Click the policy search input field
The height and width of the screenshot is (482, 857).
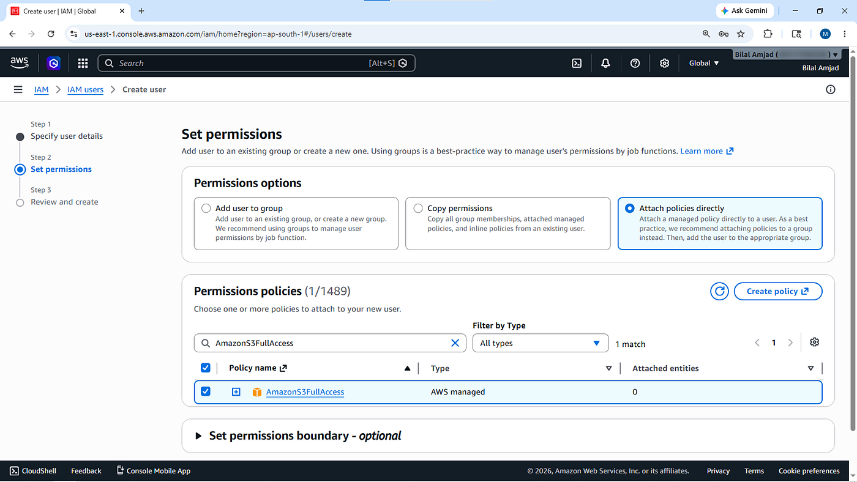point(330,343)
